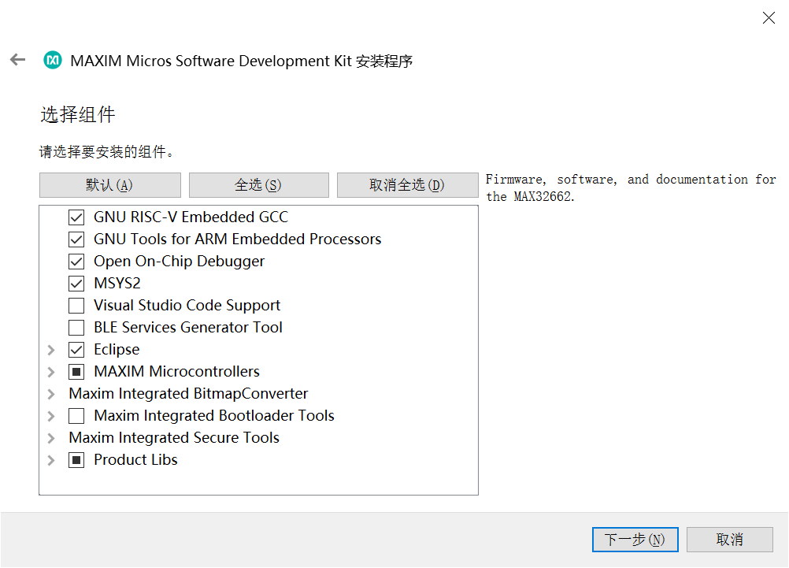Image resolution: width=789 pixels, height=568 pixels.
Task: Expand Maxim Integrated BitmapConverter node
Action: pos(51,394)
